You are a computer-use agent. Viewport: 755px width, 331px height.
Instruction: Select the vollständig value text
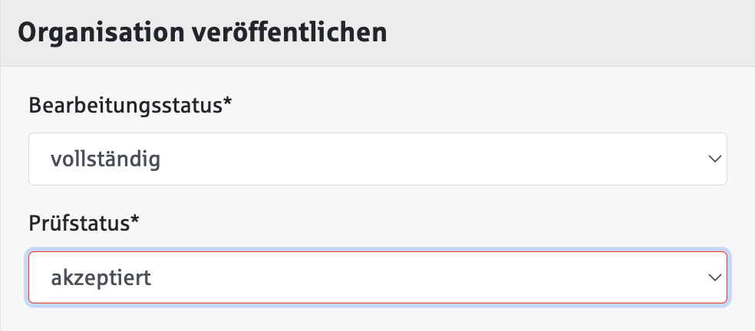tap(106, 159)
